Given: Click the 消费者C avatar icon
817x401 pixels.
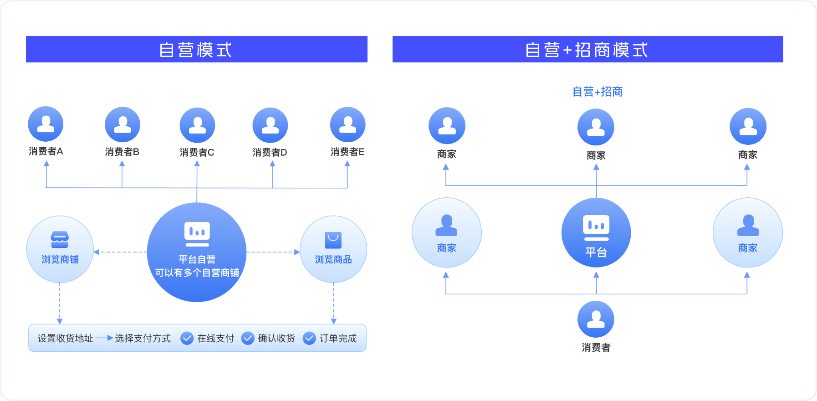Looking at the screenshot, I should (197, 125).
